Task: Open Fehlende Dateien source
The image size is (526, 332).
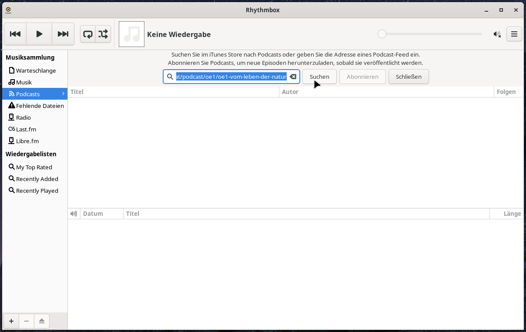Action: 40,106
